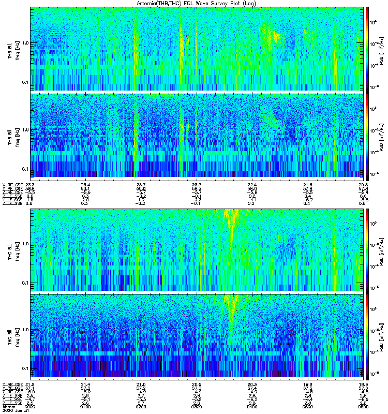Click the 1.0 frequency tick of the THC B-parallel panel

point(25,330)
